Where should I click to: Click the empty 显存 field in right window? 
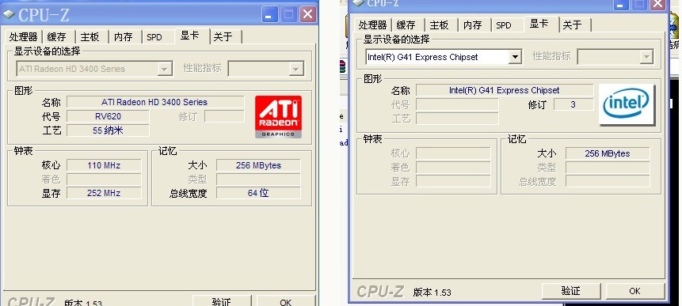(x=453, y=181)
